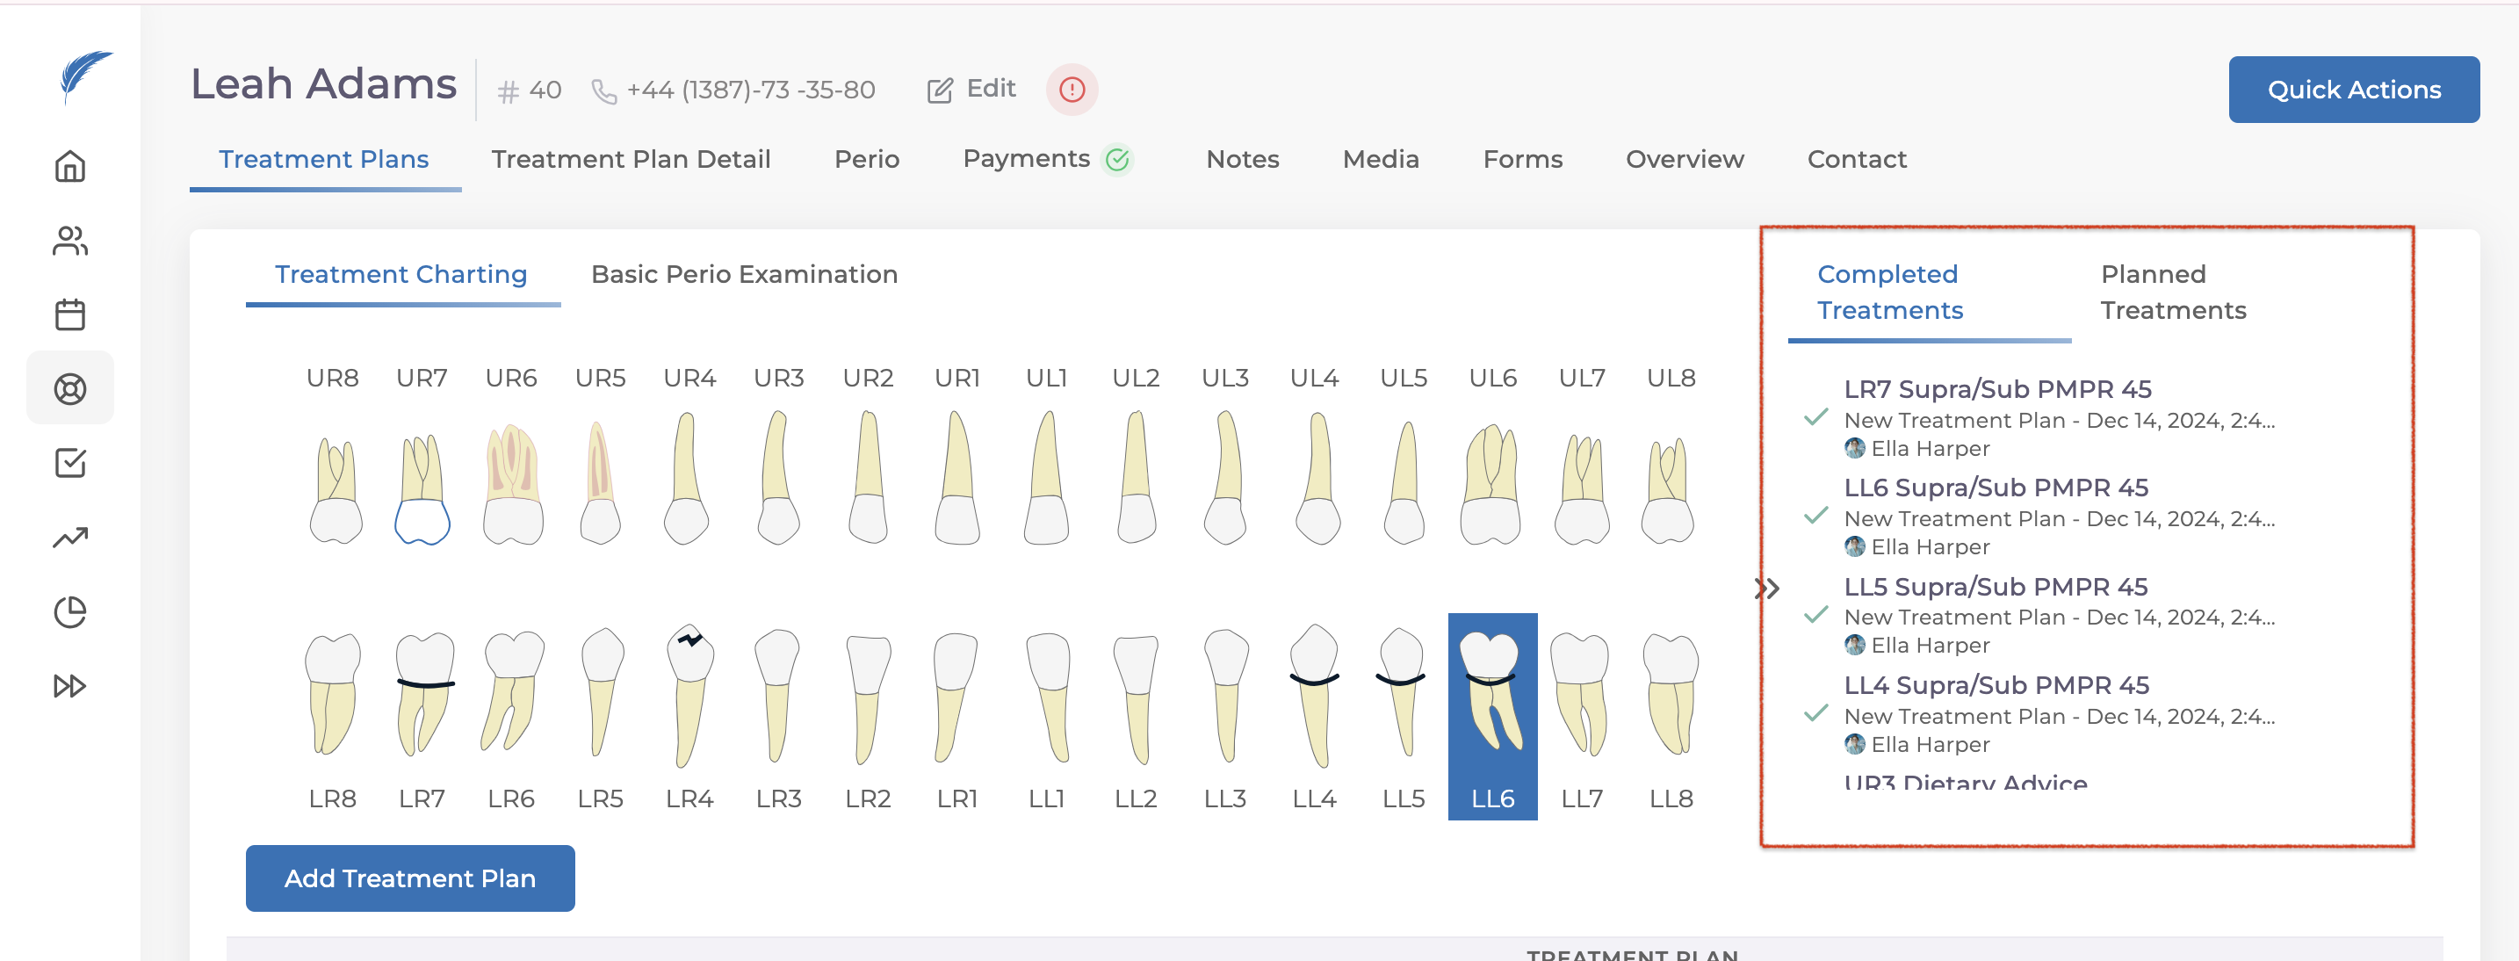This screenshot has width=2519, height=961.
Task: Open the calendar icon in sidebar
Action: 69,314
